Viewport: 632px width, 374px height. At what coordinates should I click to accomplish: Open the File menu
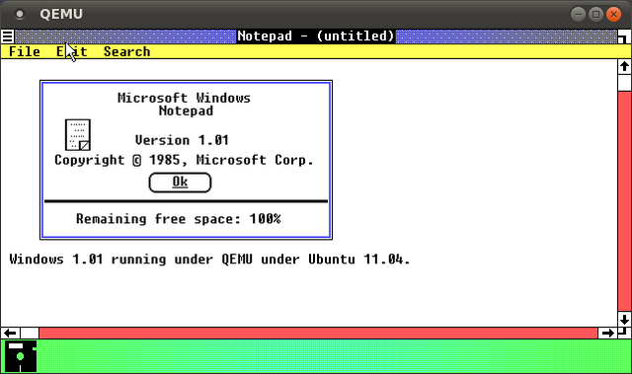tap(24, 51)
